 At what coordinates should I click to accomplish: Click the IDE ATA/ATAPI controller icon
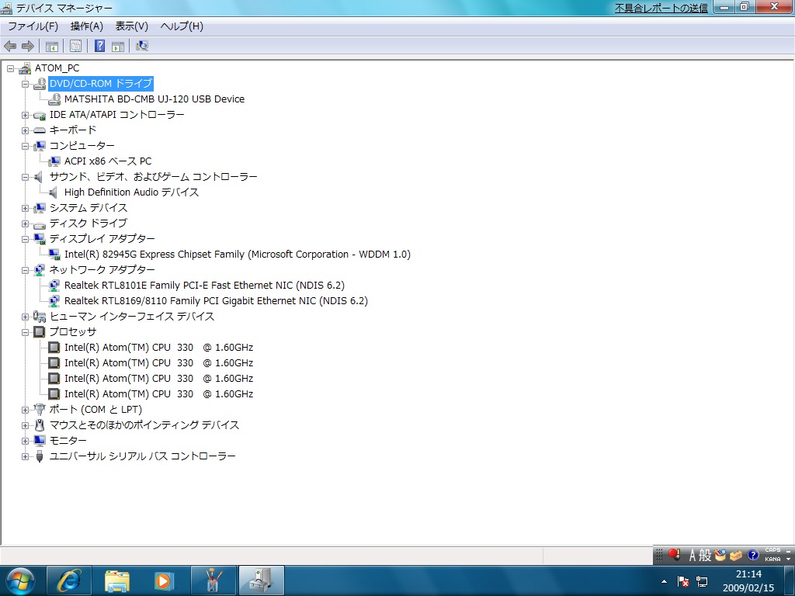pyautogui.click(x=40, y=116)
